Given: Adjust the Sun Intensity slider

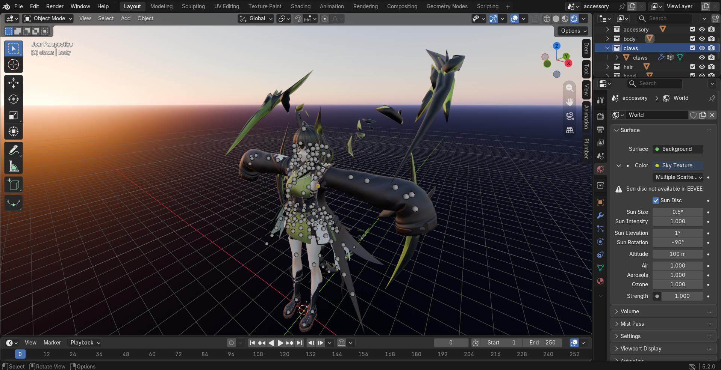Looking at the screenshot, I should point(678,221).
